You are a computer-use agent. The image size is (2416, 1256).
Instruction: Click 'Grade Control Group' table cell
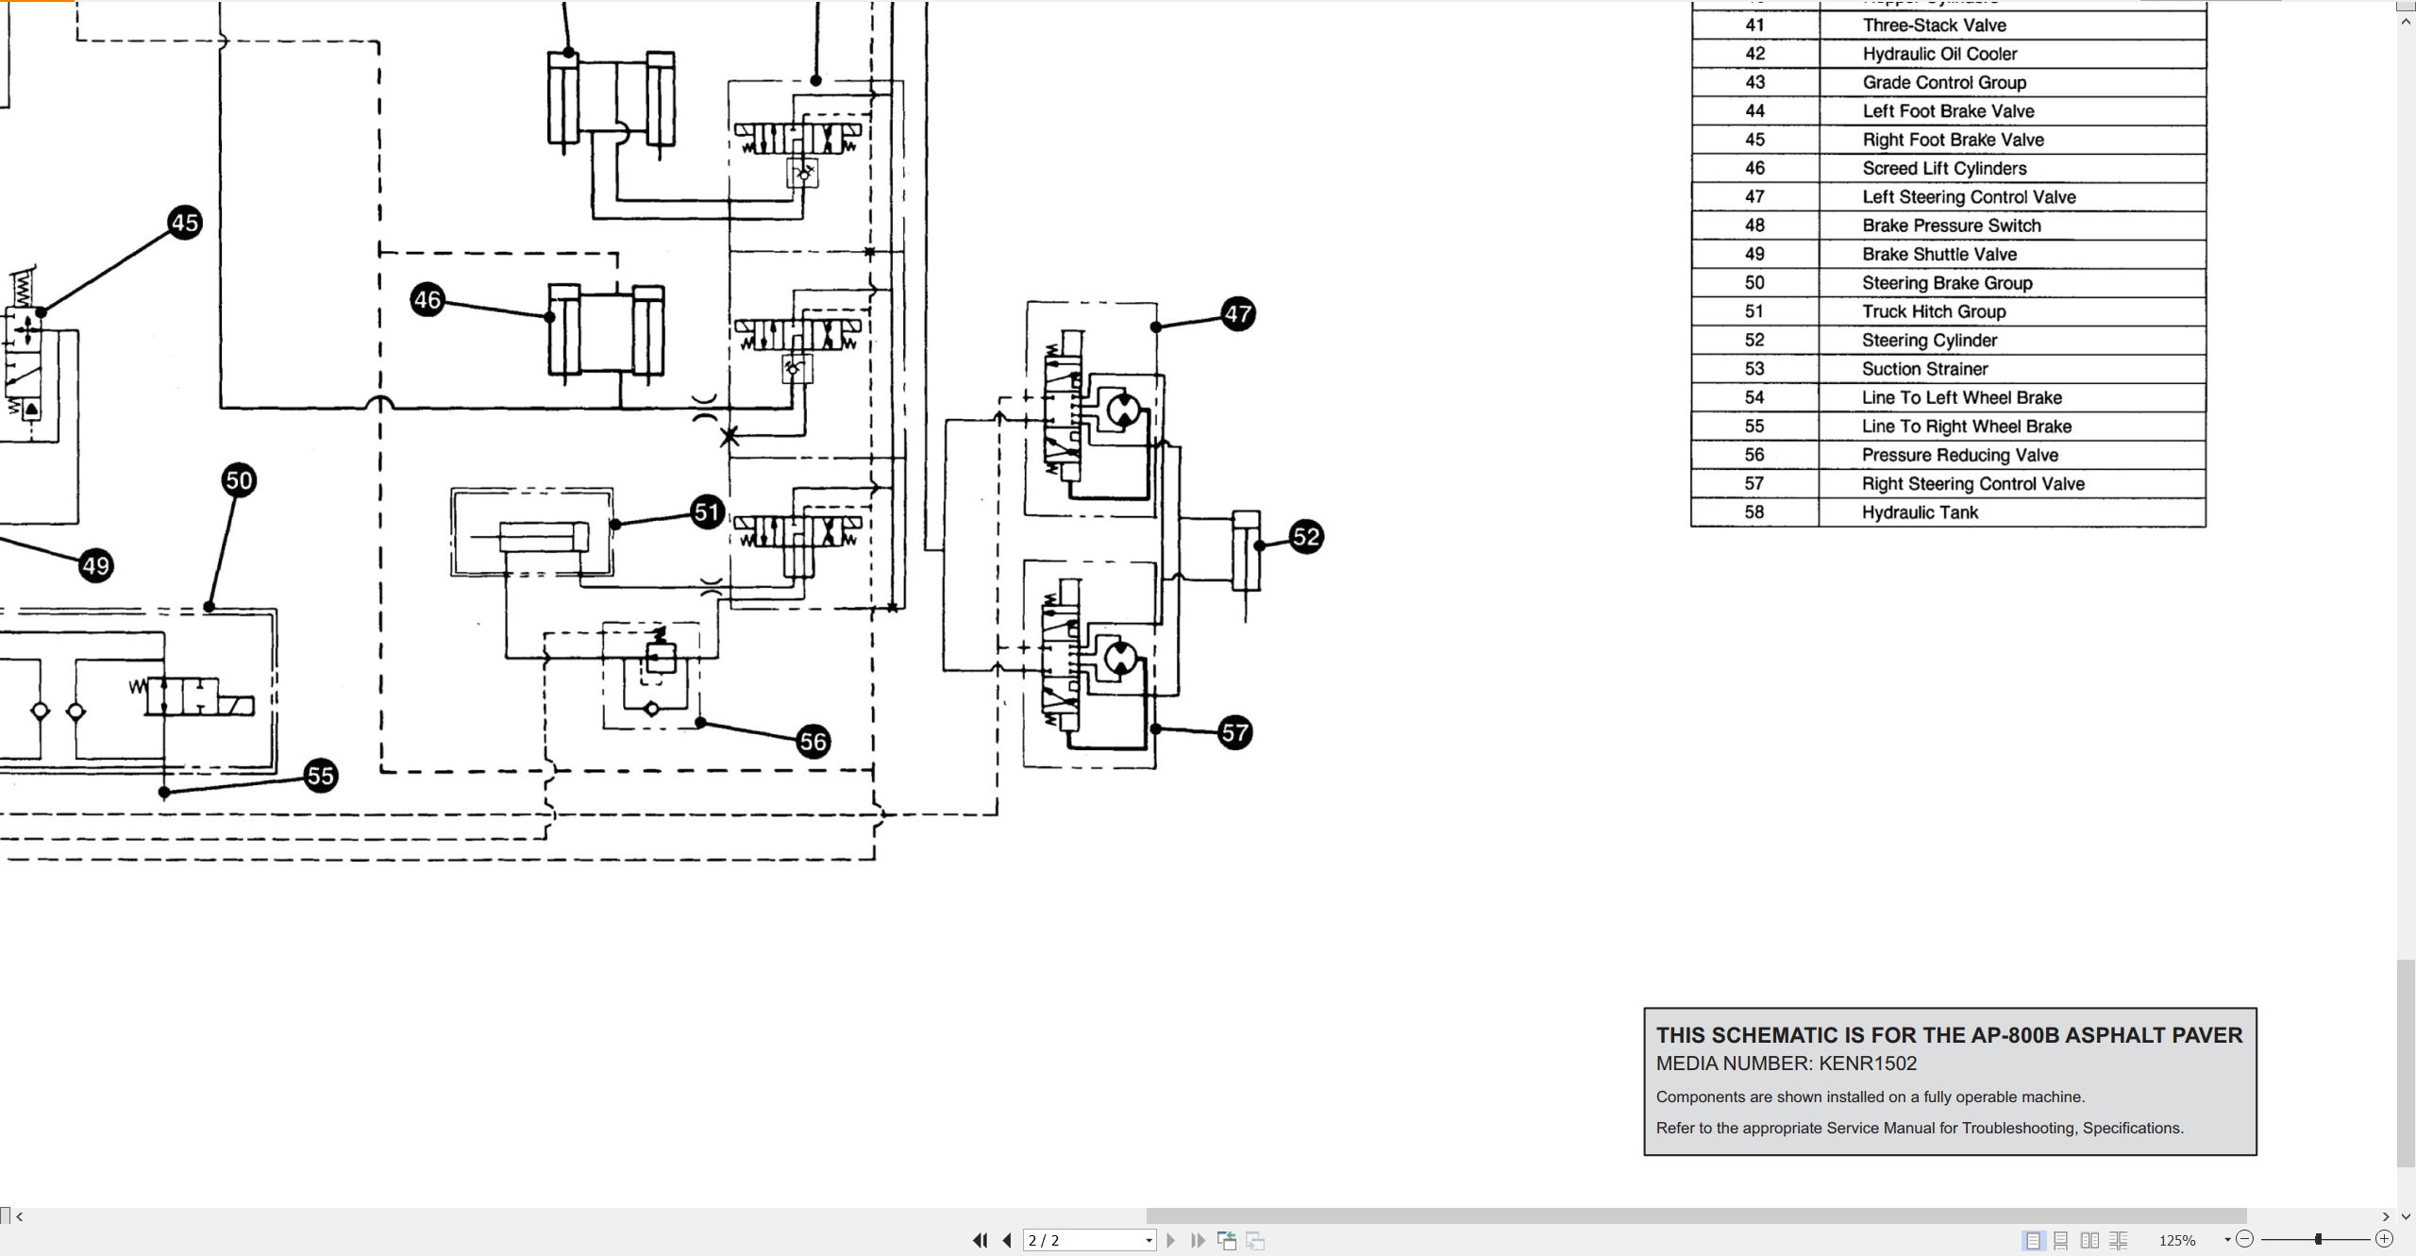pyautogui.click(x=2013, y=82)
